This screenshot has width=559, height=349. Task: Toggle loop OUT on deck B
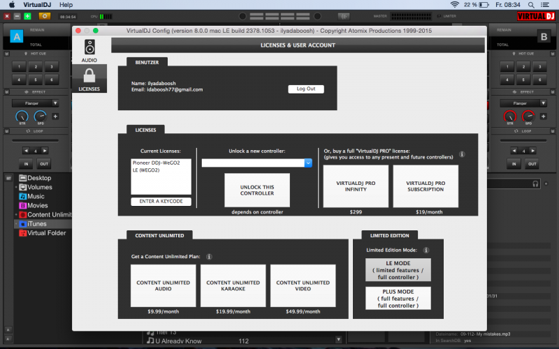pyautogui.click(x=532, y=164)
